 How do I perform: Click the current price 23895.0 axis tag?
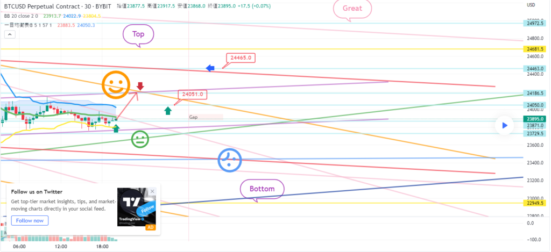536,119
